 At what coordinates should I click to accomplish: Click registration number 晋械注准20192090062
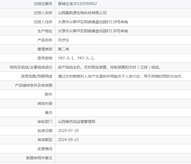pyautogui.click(x=77, y=4)
